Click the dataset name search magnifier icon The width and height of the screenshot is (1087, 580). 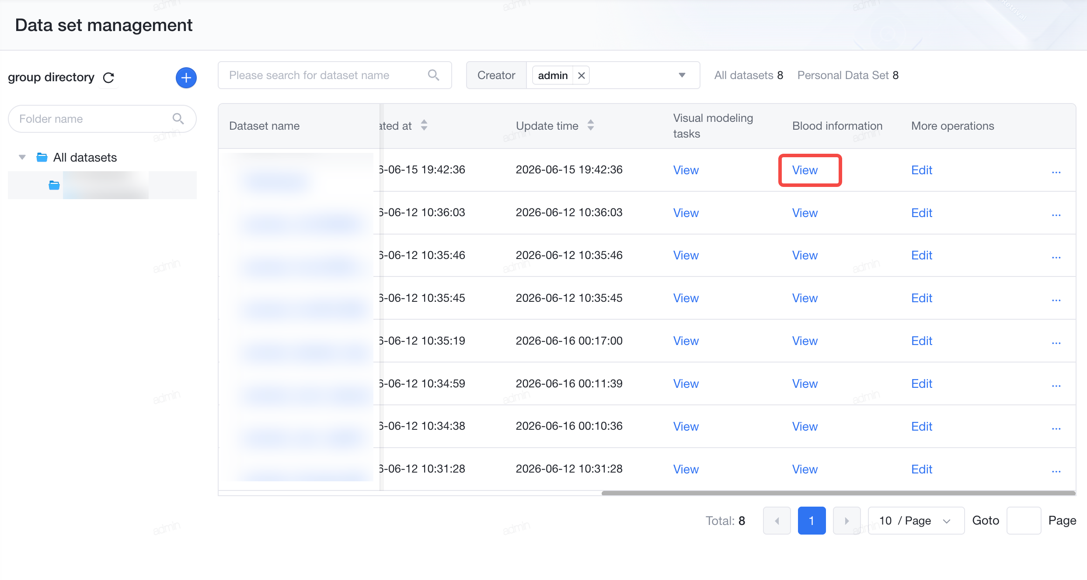coord(433,75)
